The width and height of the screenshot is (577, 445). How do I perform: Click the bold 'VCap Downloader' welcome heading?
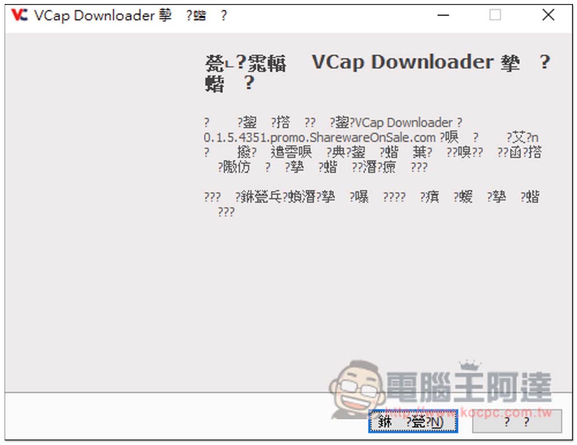pos(403,62)
